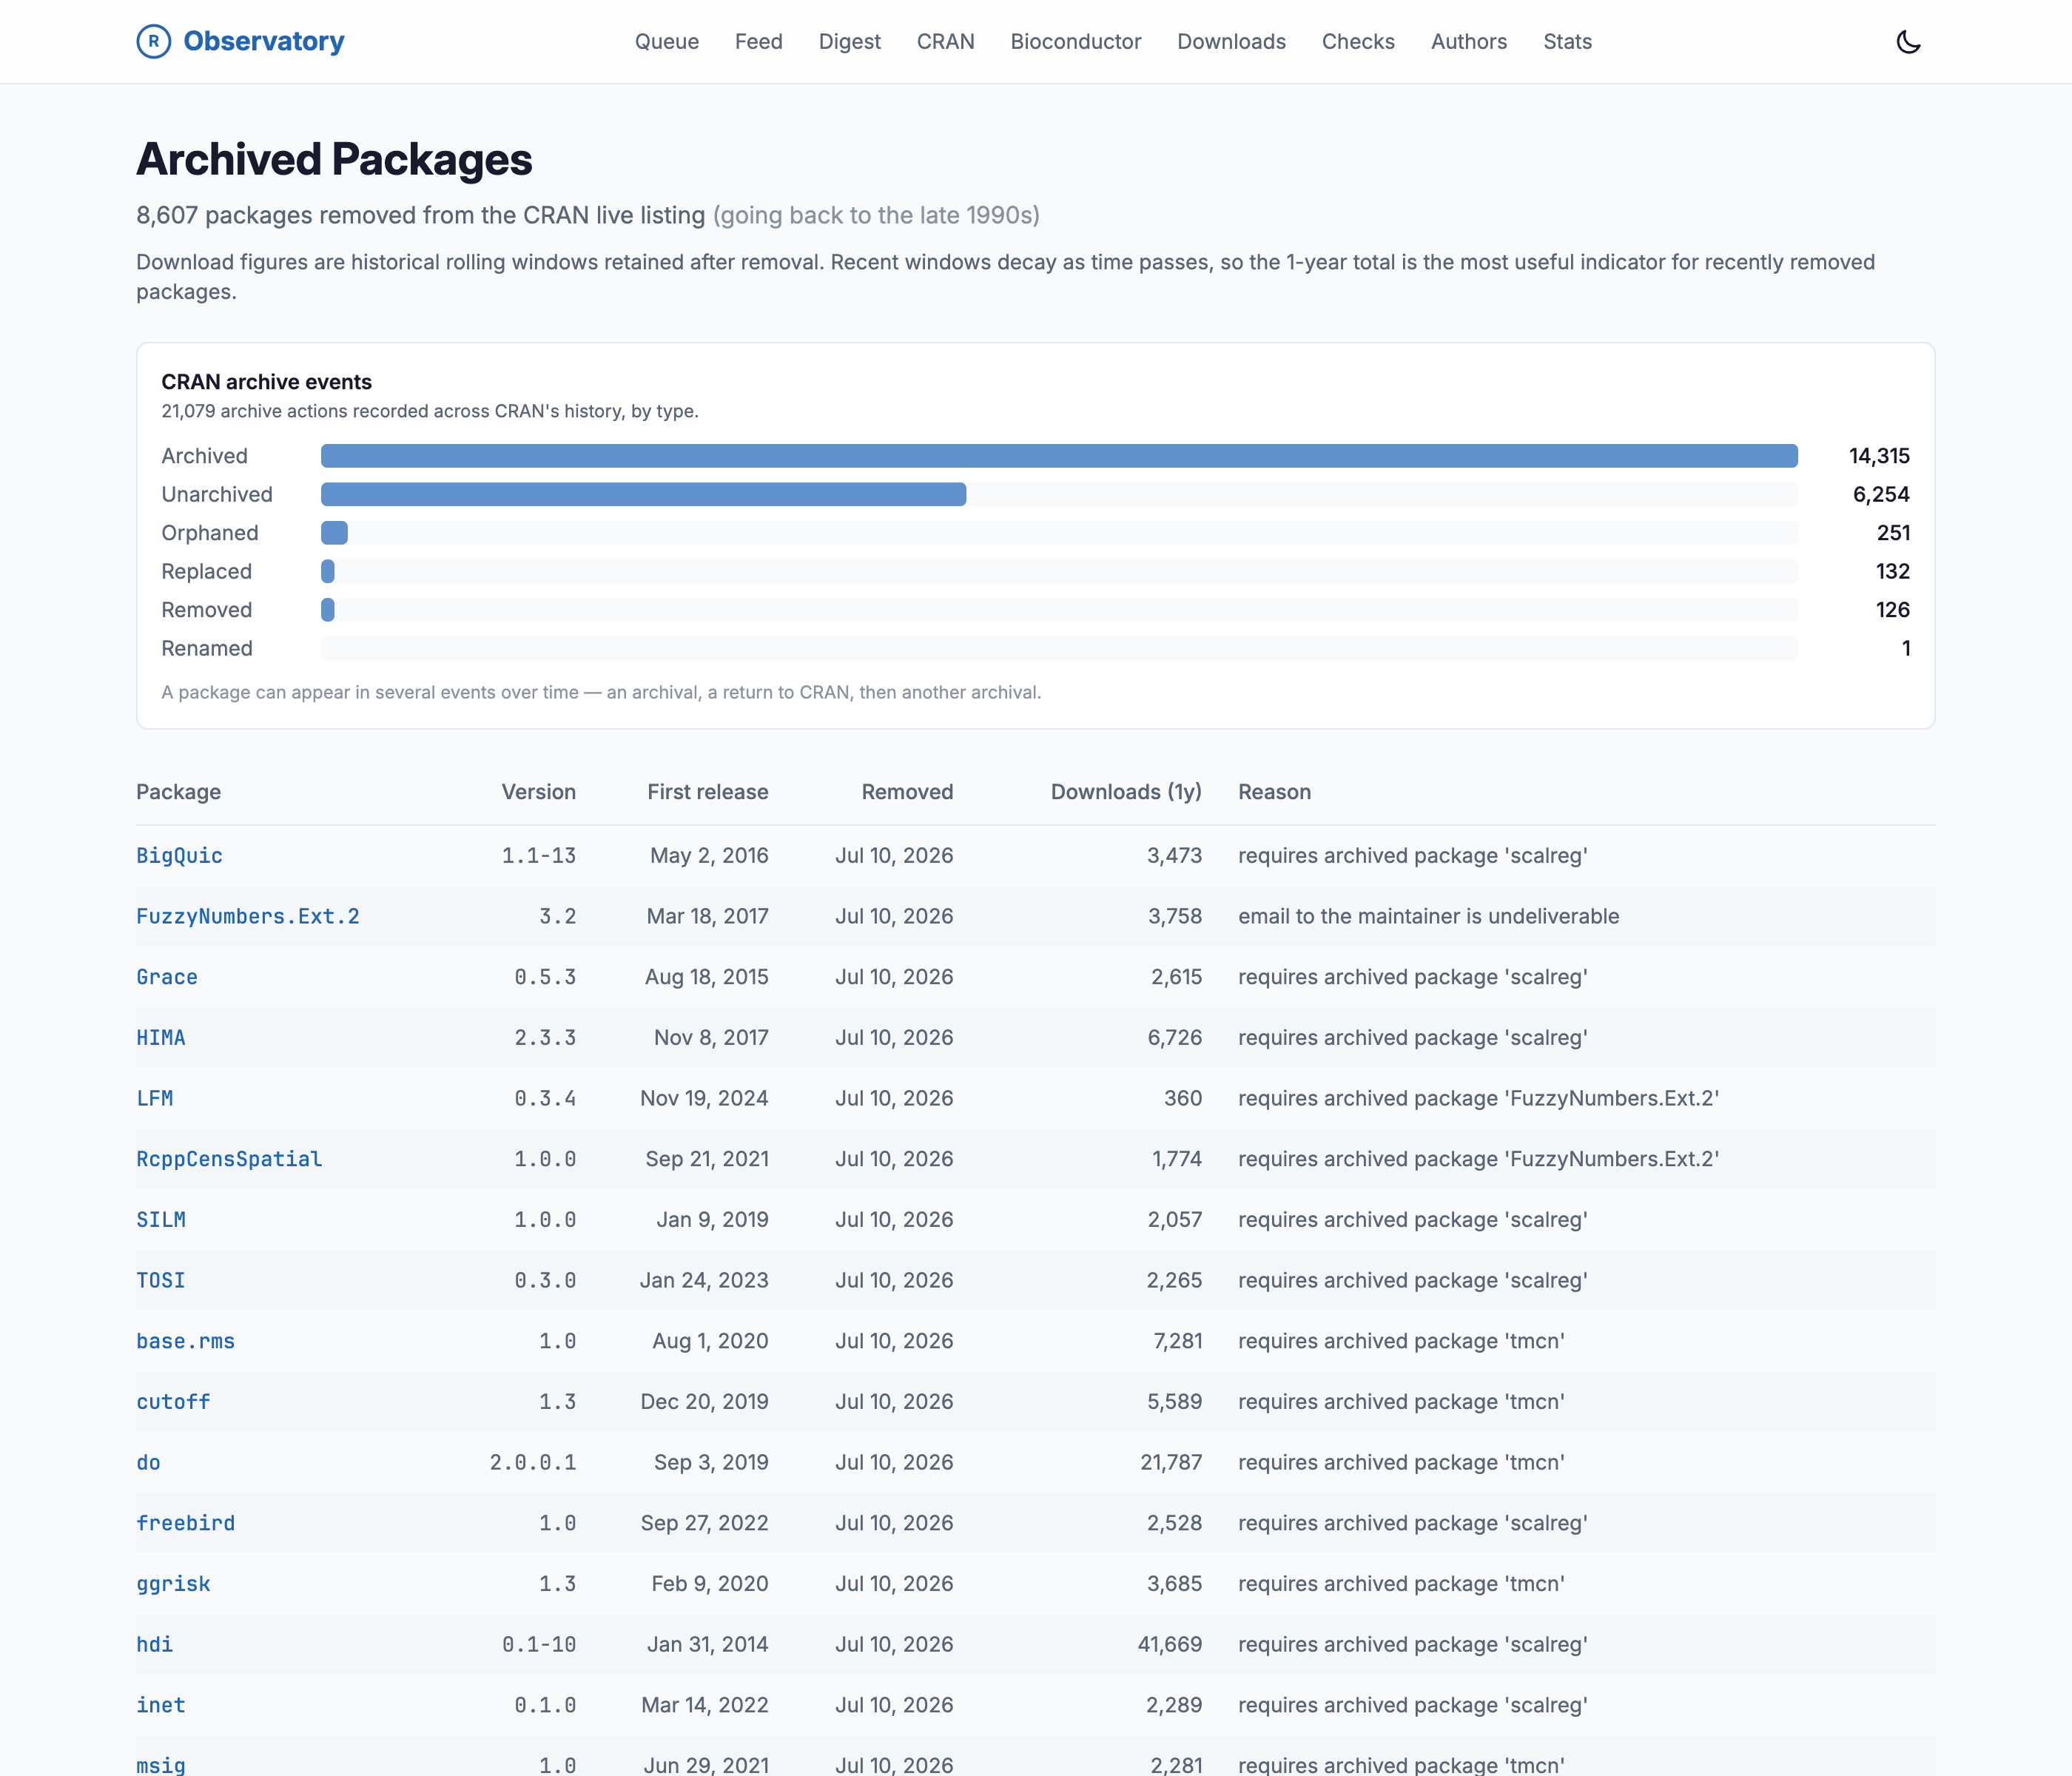Open the SILM package link
Screen dimensions: 2072x1776
pyautogui.click(x=161, y=1220)
